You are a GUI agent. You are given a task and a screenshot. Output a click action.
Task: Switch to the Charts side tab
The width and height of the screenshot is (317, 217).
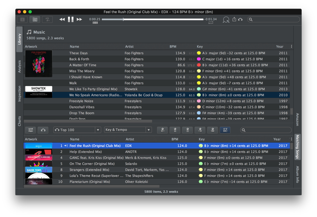click(x=19, y=121)
